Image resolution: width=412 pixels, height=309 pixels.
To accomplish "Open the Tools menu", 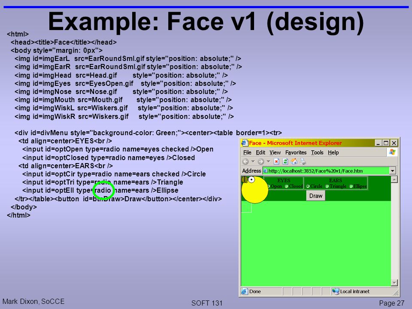I will pos(317,153).
